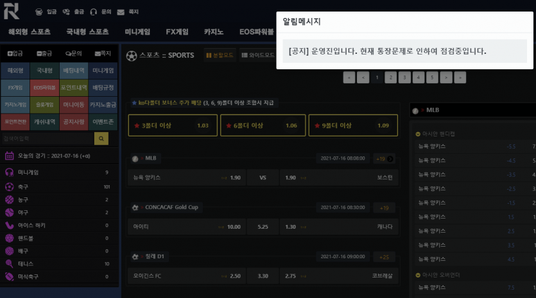Open the EOS파워볼 top menu

point(257,32)
